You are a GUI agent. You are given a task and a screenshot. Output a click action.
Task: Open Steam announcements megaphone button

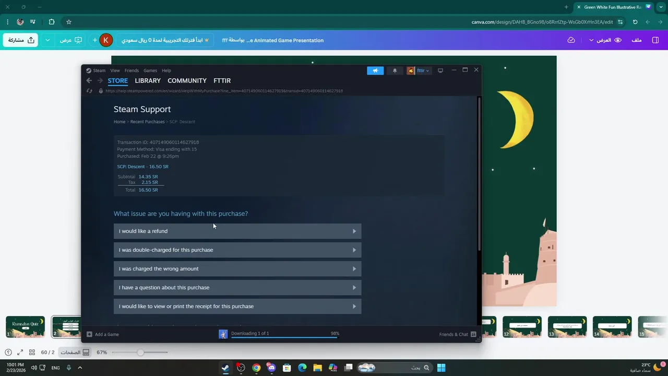(375, 70)
